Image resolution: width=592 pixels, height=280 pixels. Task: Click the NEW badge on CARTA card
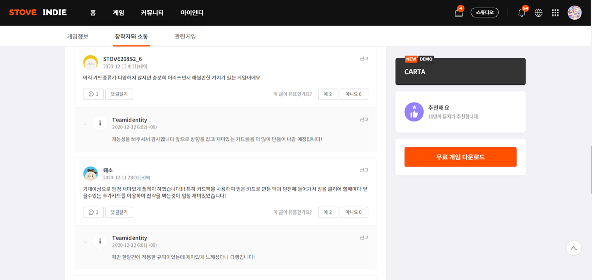tap(411, 59)
